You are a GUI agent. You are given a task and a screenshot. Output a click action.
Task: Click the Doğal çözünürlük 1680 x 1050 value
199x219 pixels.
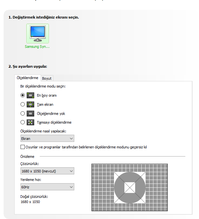30,202
